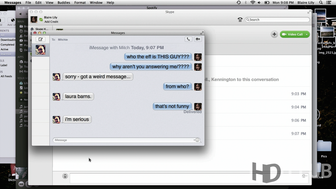Image resolution: width=336 pixels, height=189 pixels.
Task: Click the Add Credit link in Skype
Action: coord(51,22)
